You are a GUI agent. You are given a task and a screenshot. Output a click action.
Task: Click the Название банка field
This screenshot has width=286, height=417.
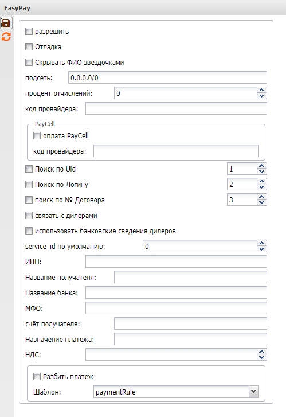tap(176, 293)
